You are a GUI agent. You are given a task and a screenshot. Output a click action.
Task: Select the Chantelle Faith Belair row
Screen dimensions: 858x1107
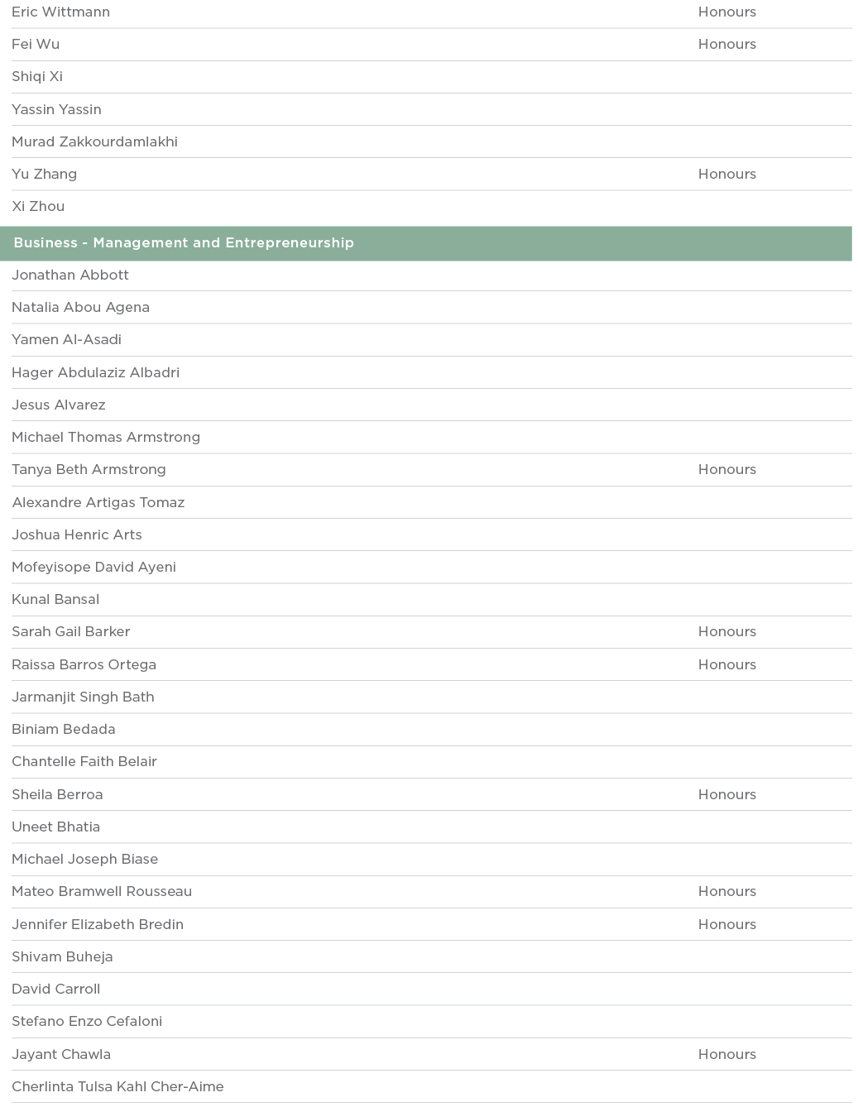pos(84,762)
